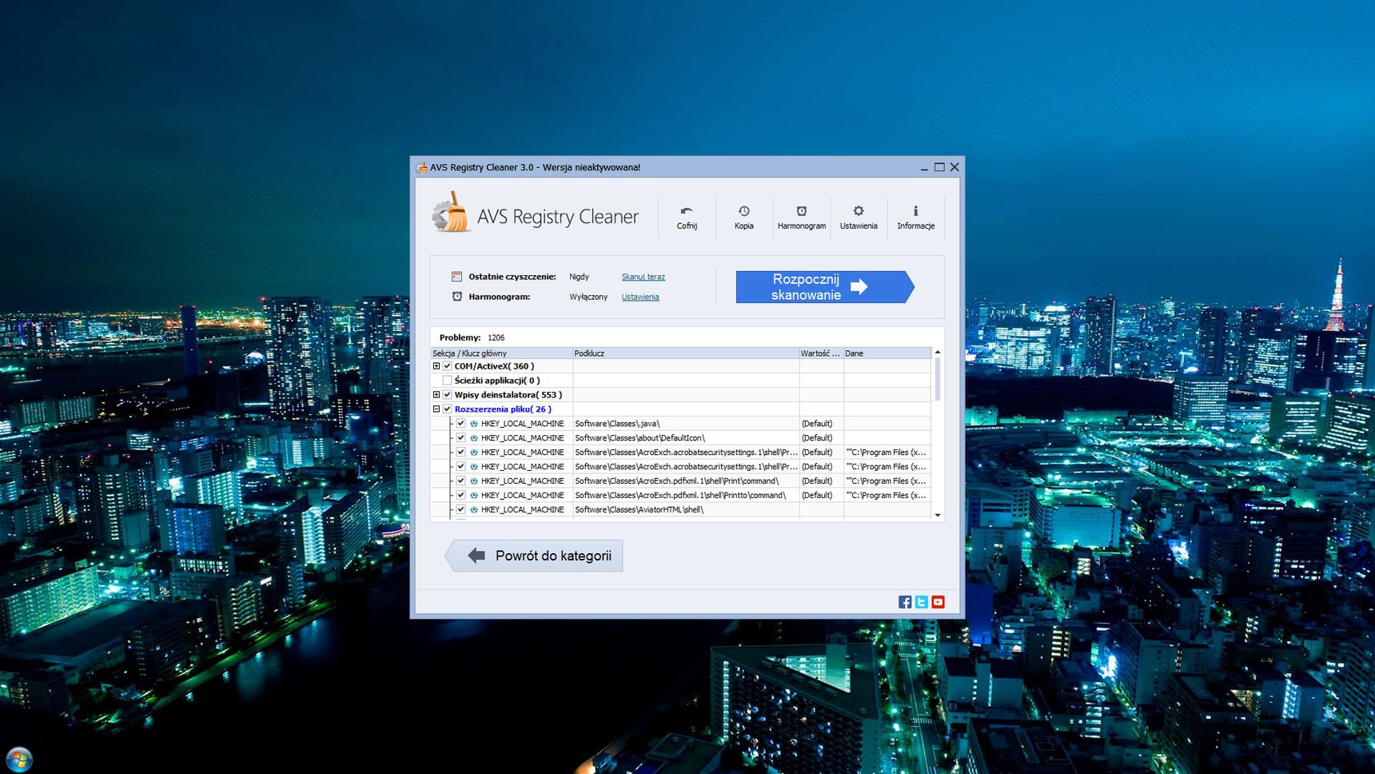This screenshot has width=1375, height=774.
Task: Click the Problemy count 1206 text
Action: 496,337
